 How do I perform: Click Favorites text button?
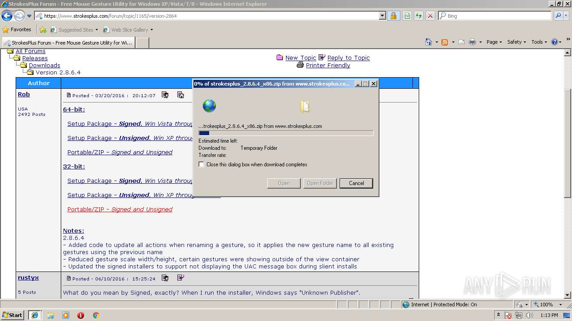21,29
